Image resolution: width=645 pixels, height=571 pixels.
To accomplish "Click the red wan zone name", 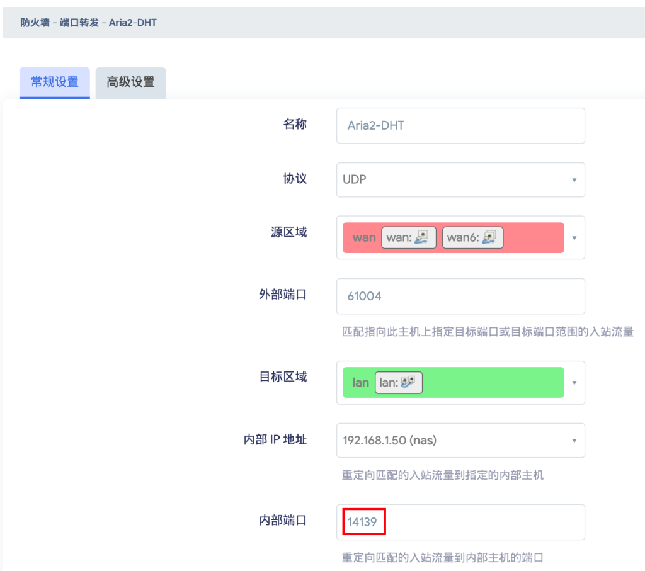I will click(x=364, y=237).
